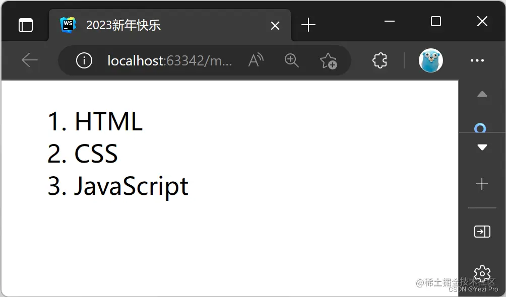Click the sidebar down arrow

pos(482,147)
